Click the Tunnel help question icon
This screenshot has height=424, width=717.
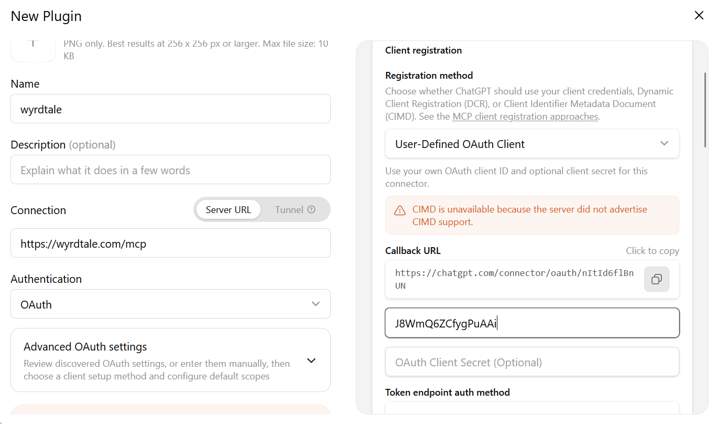click(311, 209)
